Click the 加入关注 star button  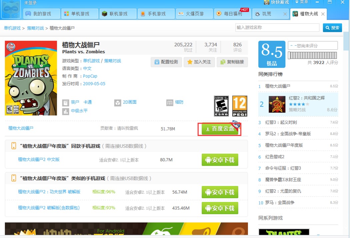click(199, 62)
